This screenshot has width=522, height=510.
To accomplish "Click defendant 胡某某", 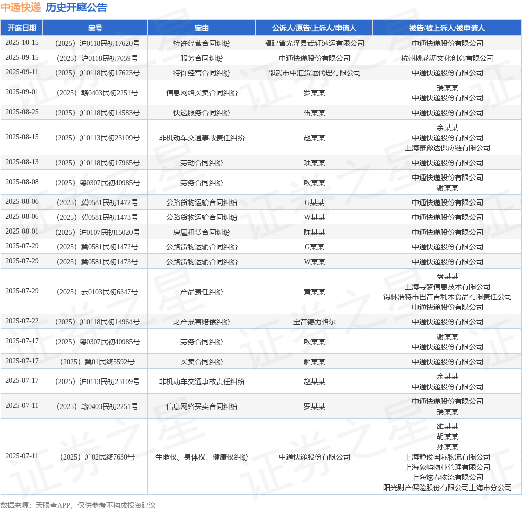I will (x=448, y=437).
